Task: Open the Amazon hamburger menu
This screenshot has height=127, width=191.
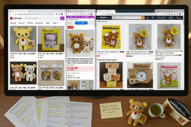Action: pyautogui.click(x=98, y=18)
